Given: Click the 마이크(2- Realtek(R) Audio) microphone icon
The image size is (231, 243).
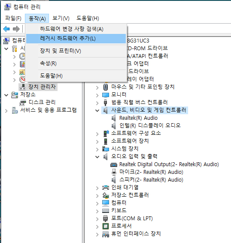Looking at the screenshot, I should point(114,172).
